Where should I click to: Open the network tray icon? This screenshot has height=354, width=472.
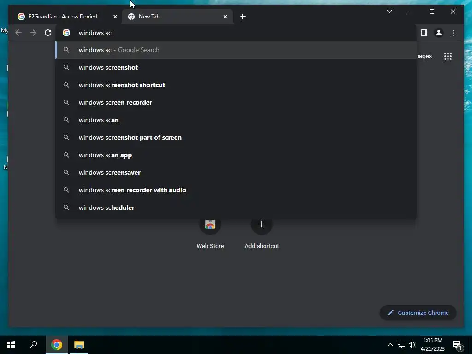[401, 345]
